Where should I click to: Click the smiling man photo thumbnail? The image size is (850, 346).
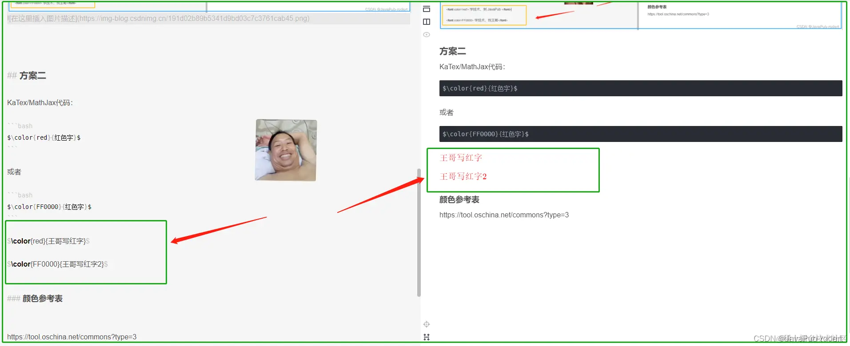coord(286,150)
